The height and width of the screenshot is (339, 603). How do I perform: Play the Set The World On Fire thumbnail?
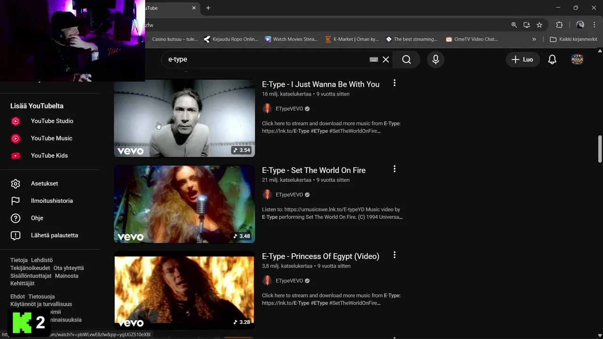[184, 204]
